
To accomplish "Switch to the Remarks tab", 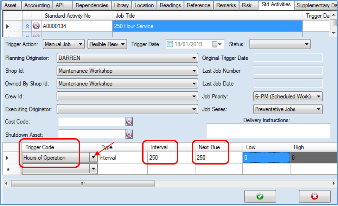I will [226, 5].
